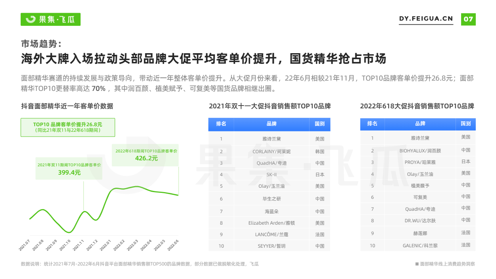Click 日本 in the PROYA row
Viewport: 496px width, 279px height.
click(x=465, y=162)
